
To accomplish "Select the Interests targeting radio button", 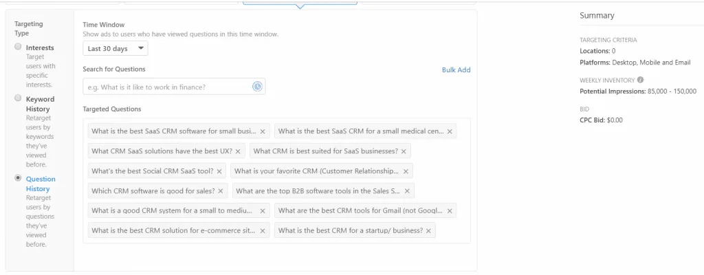I will coord(18,47).
